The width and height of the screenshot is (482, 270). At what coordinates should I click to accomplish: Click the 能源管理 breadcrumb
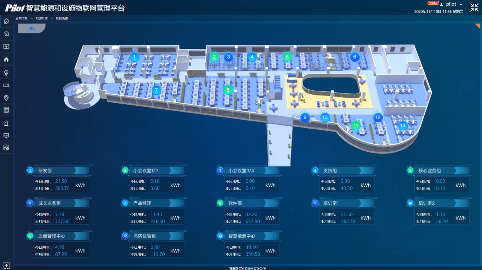(x=42, y=18)
